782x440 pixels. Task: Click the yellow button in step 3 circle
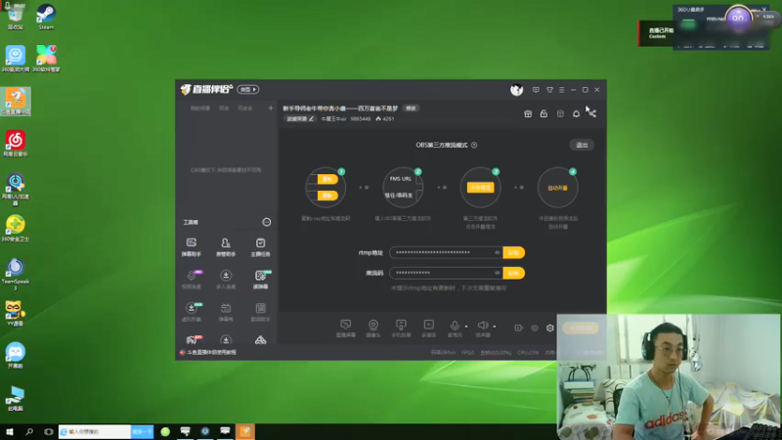coord(480,188)
